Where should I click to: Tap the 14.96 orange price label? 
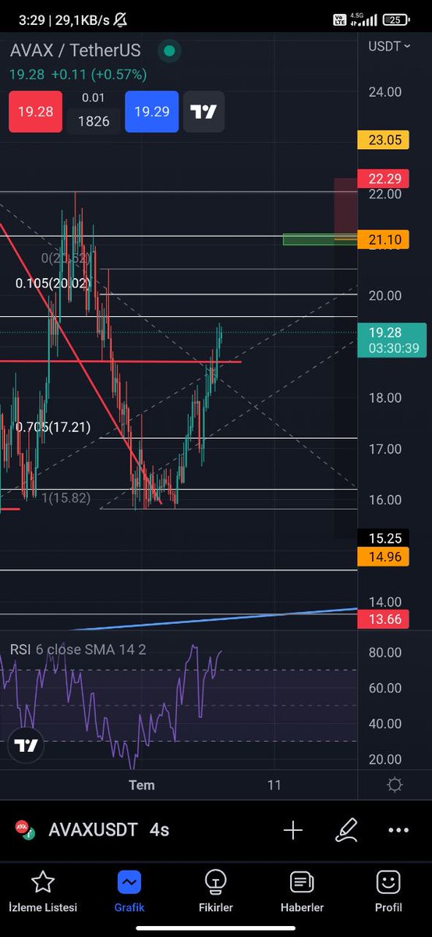[384, 557]
